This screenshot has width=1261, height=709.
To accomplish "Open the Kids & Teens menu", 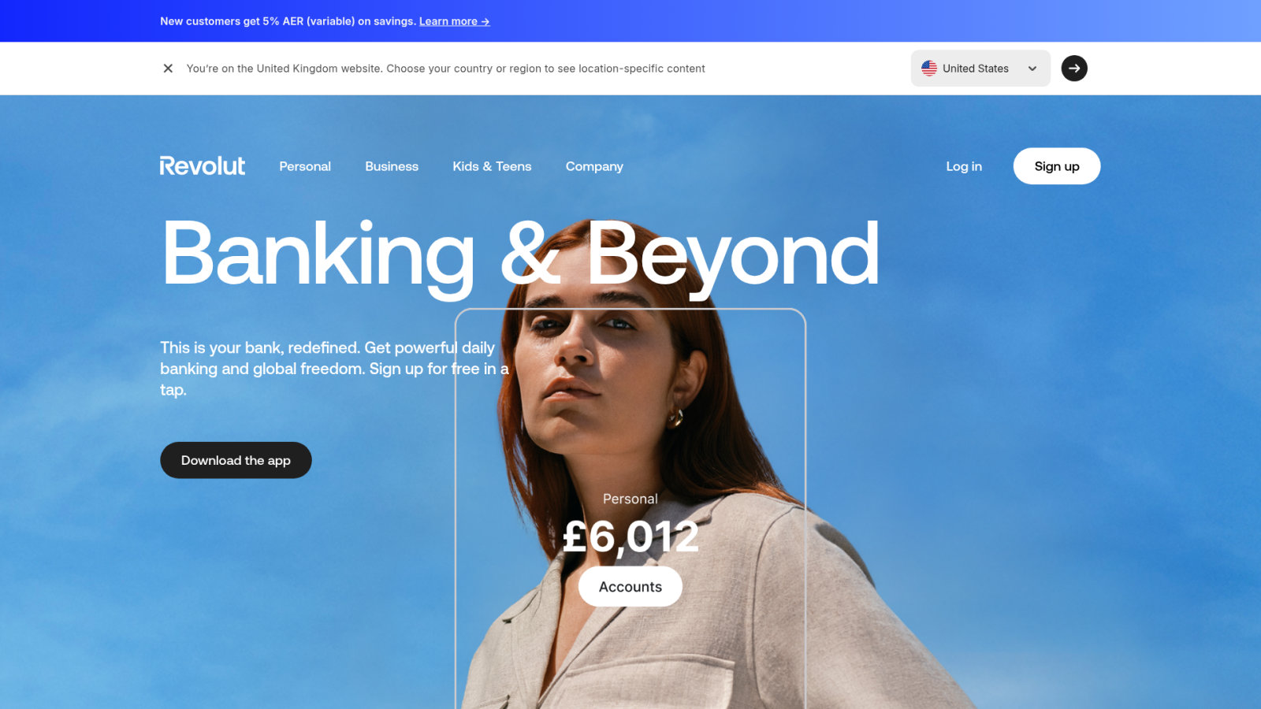I will [492, 166].
